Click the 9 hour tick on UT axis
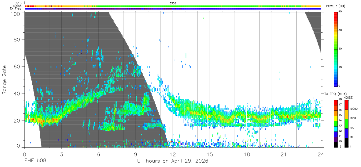361x167 pixels. tap(136, 154)
